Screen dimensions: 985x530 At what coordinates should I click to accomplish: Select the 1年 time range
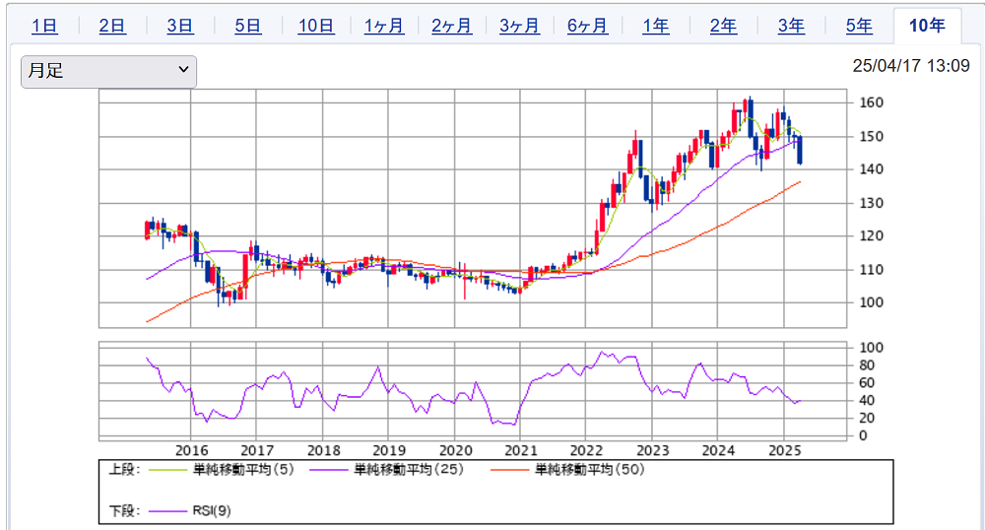pos(656,27)
